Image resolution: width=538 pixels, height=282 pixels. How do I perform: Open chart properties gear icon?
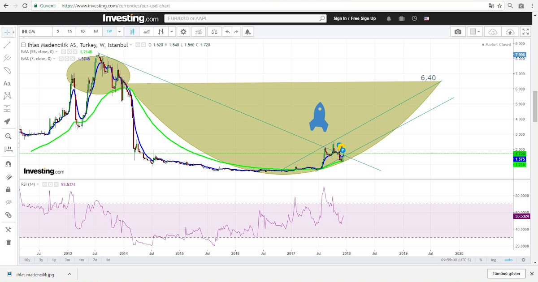pyautogui.click(x=183, y=32)
